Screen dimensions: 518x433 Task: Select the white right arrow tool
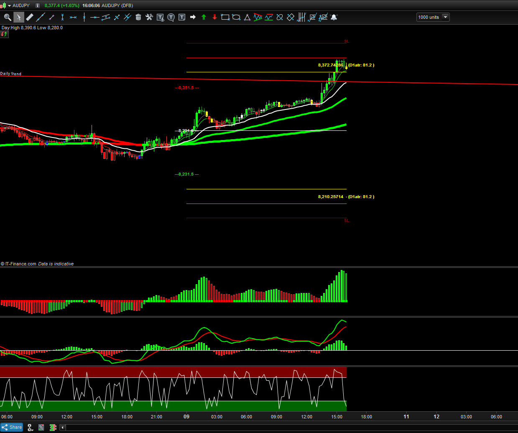coord(193,17)
